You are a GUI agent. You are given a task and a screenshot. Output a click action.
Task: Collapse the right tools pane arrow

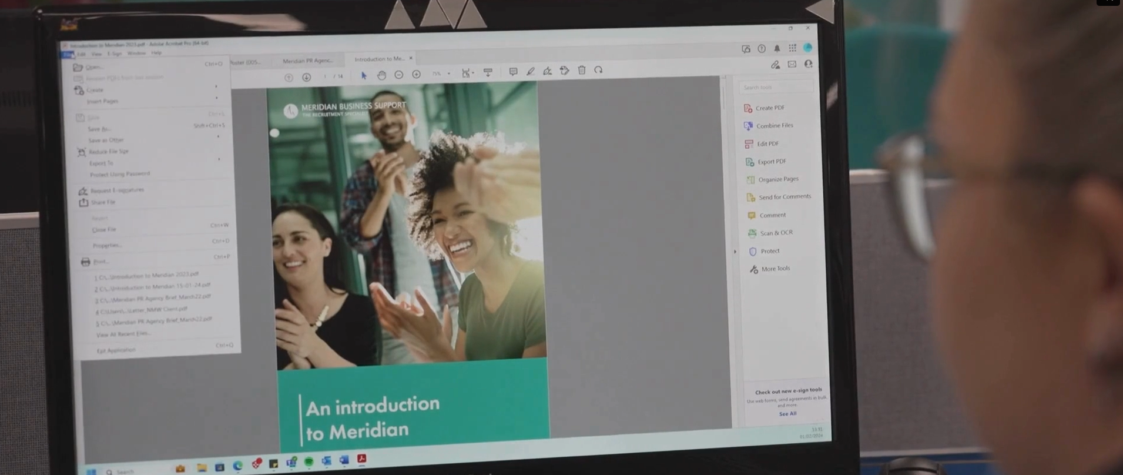(735, 252)
